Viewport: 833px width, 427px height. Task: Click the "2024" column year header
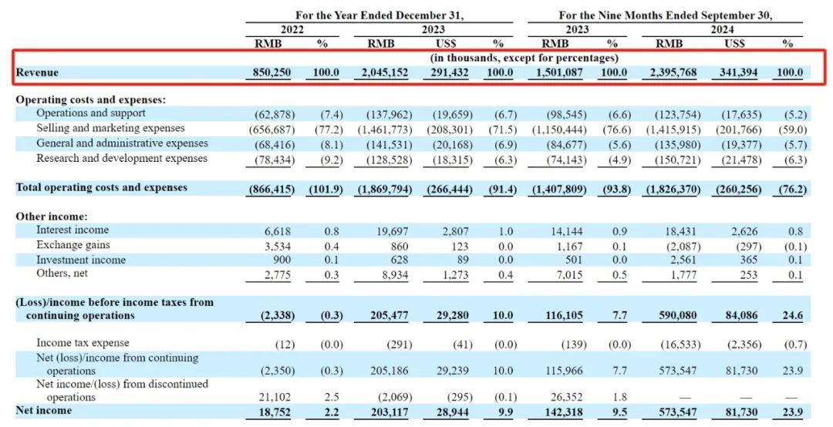[722, 30]
